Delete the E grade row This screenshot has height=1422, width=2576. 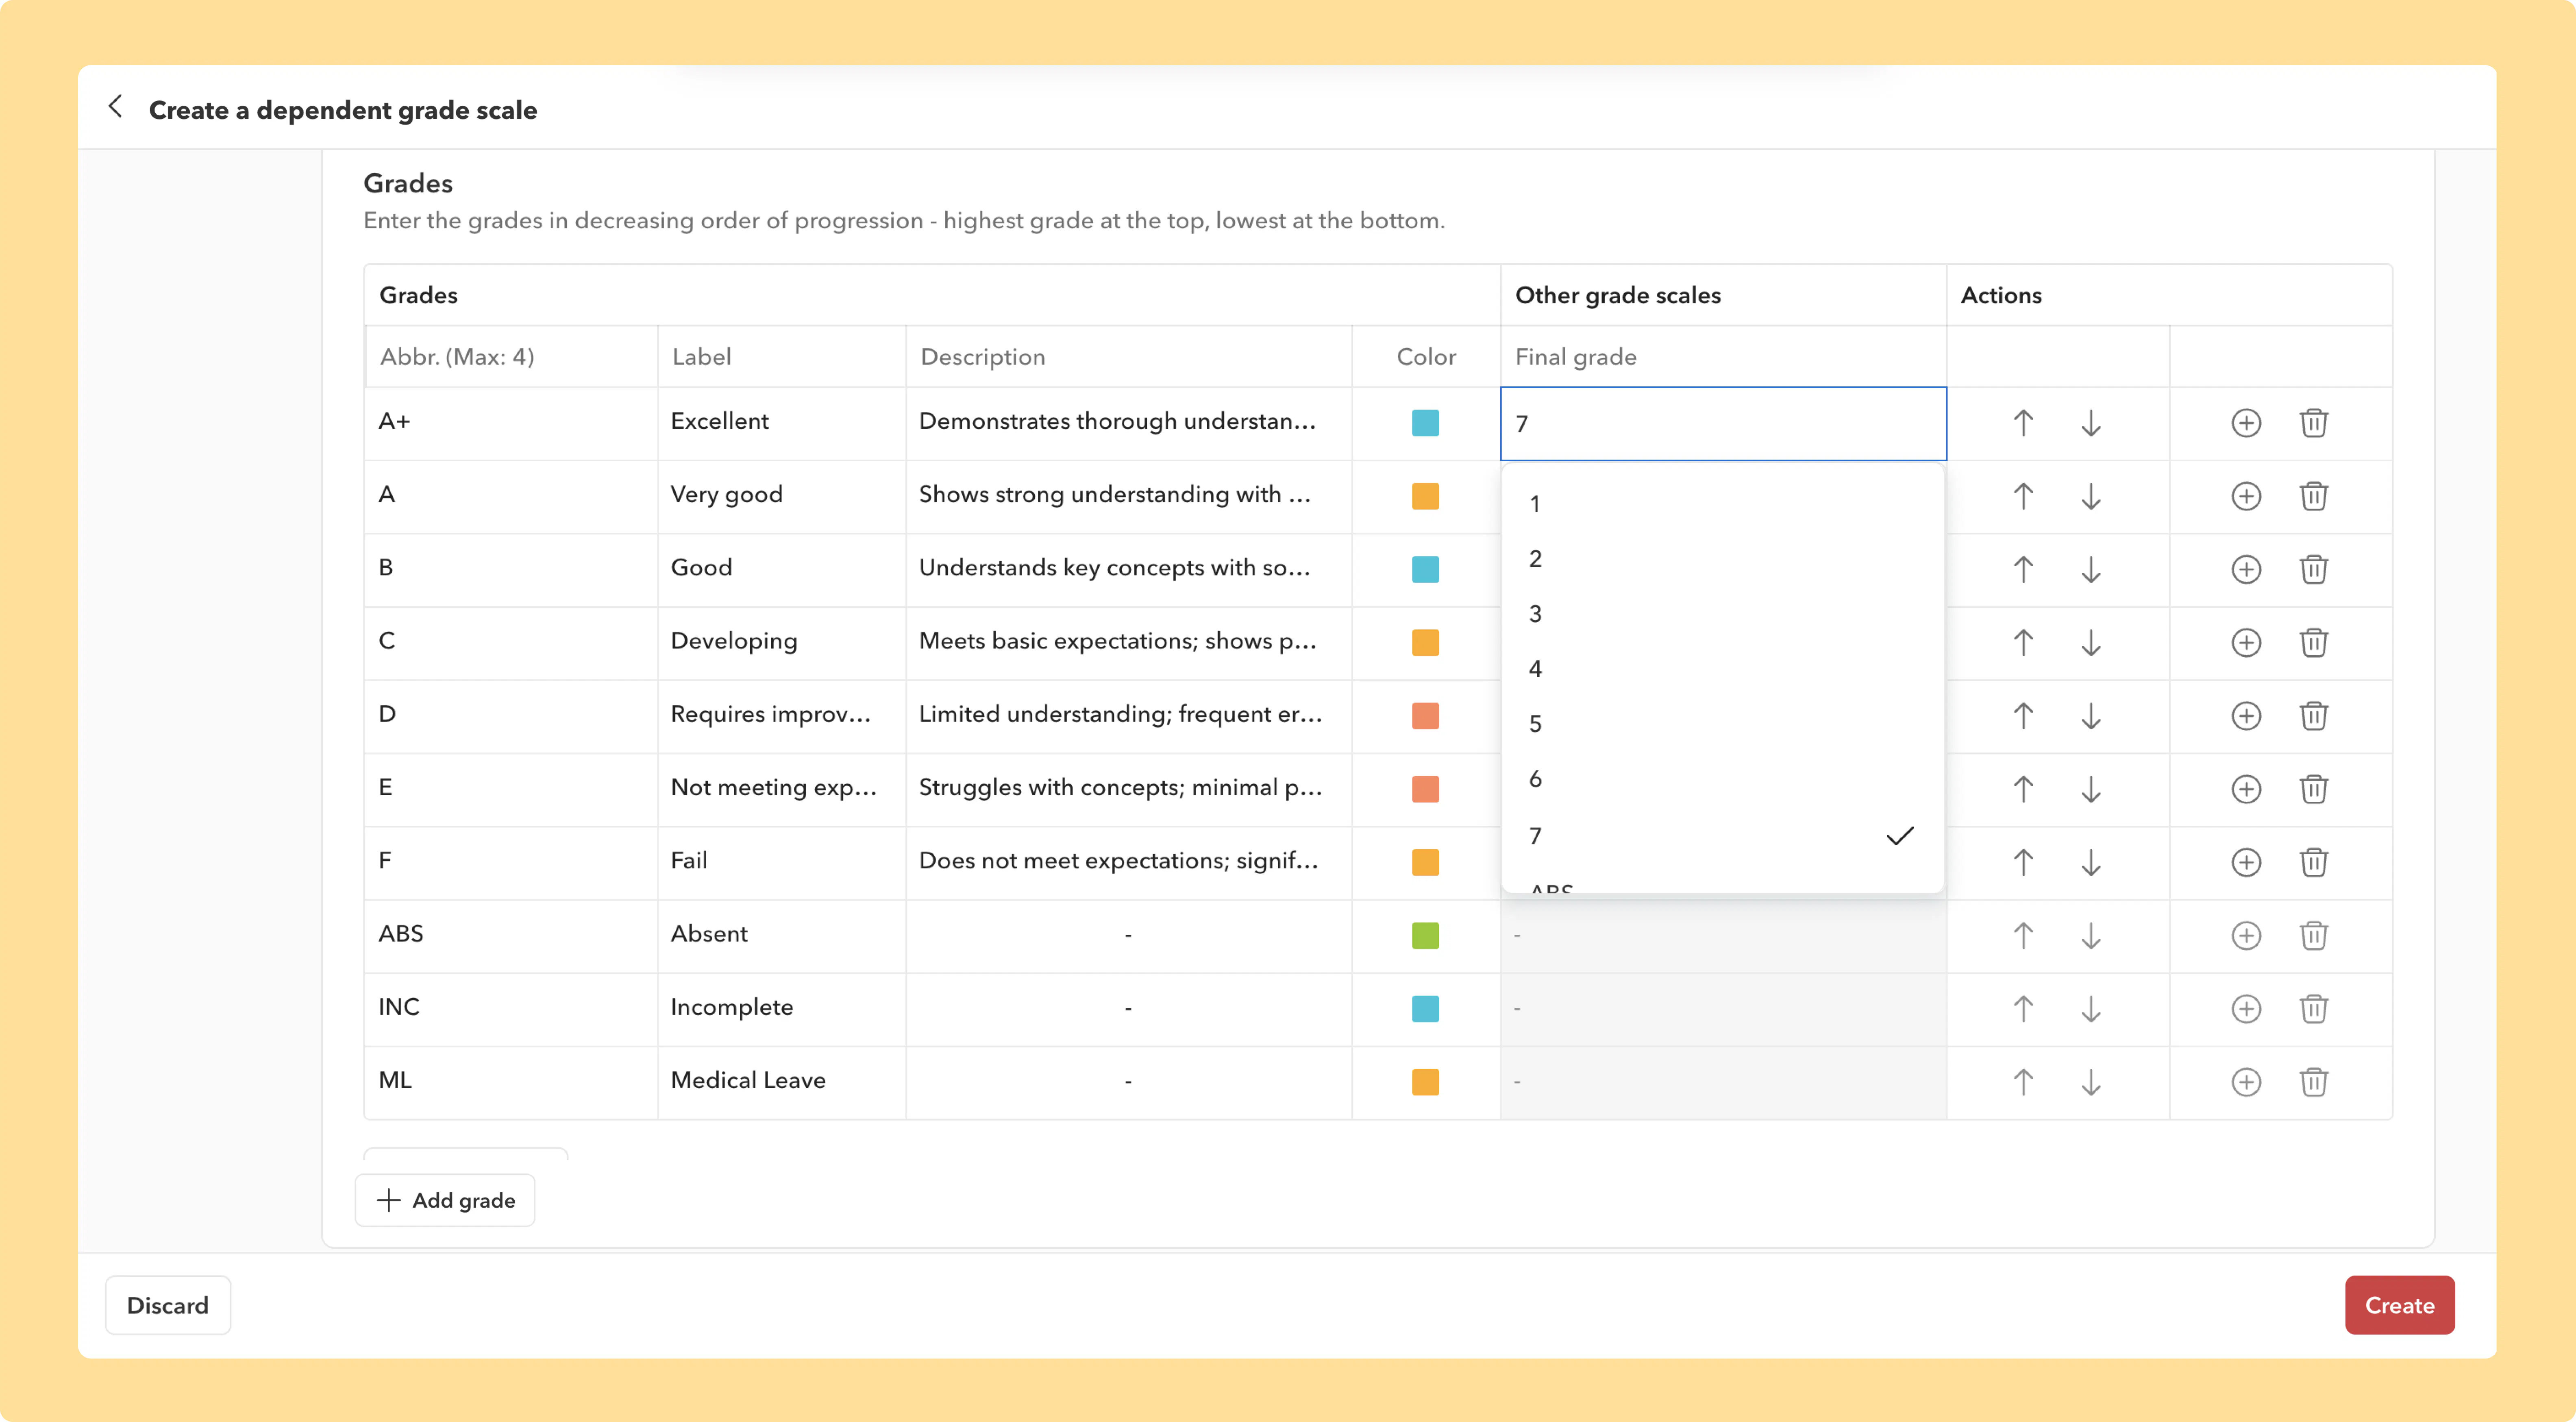pos(2314,790)
